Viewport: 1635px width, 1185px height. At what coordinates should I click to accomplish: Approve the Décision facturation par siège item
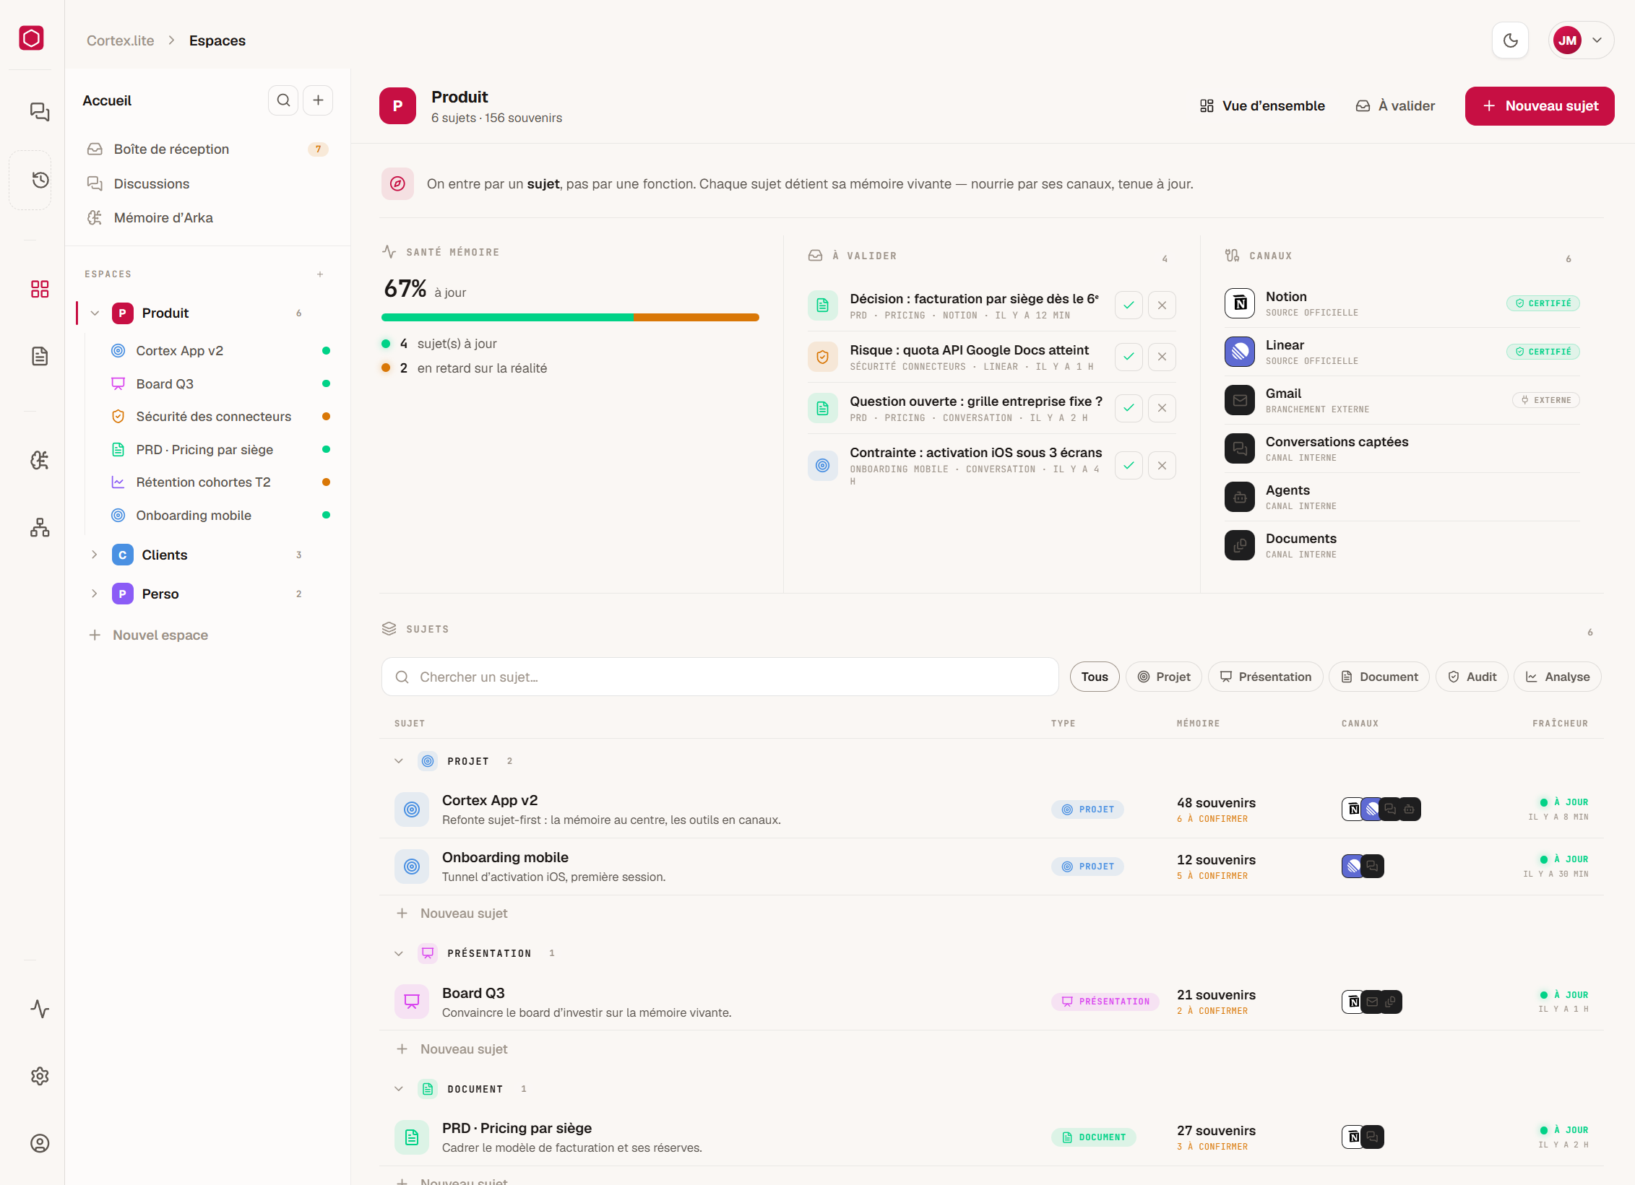coord(1129,305)
